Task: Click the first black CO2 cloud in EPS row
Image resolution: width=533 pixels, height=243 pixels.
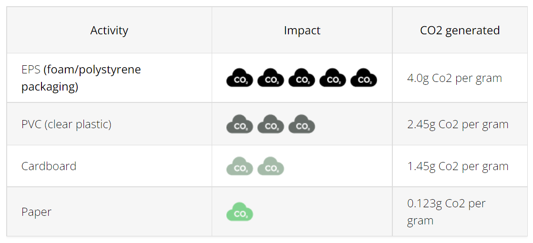Action: click(x=240, y=78)
